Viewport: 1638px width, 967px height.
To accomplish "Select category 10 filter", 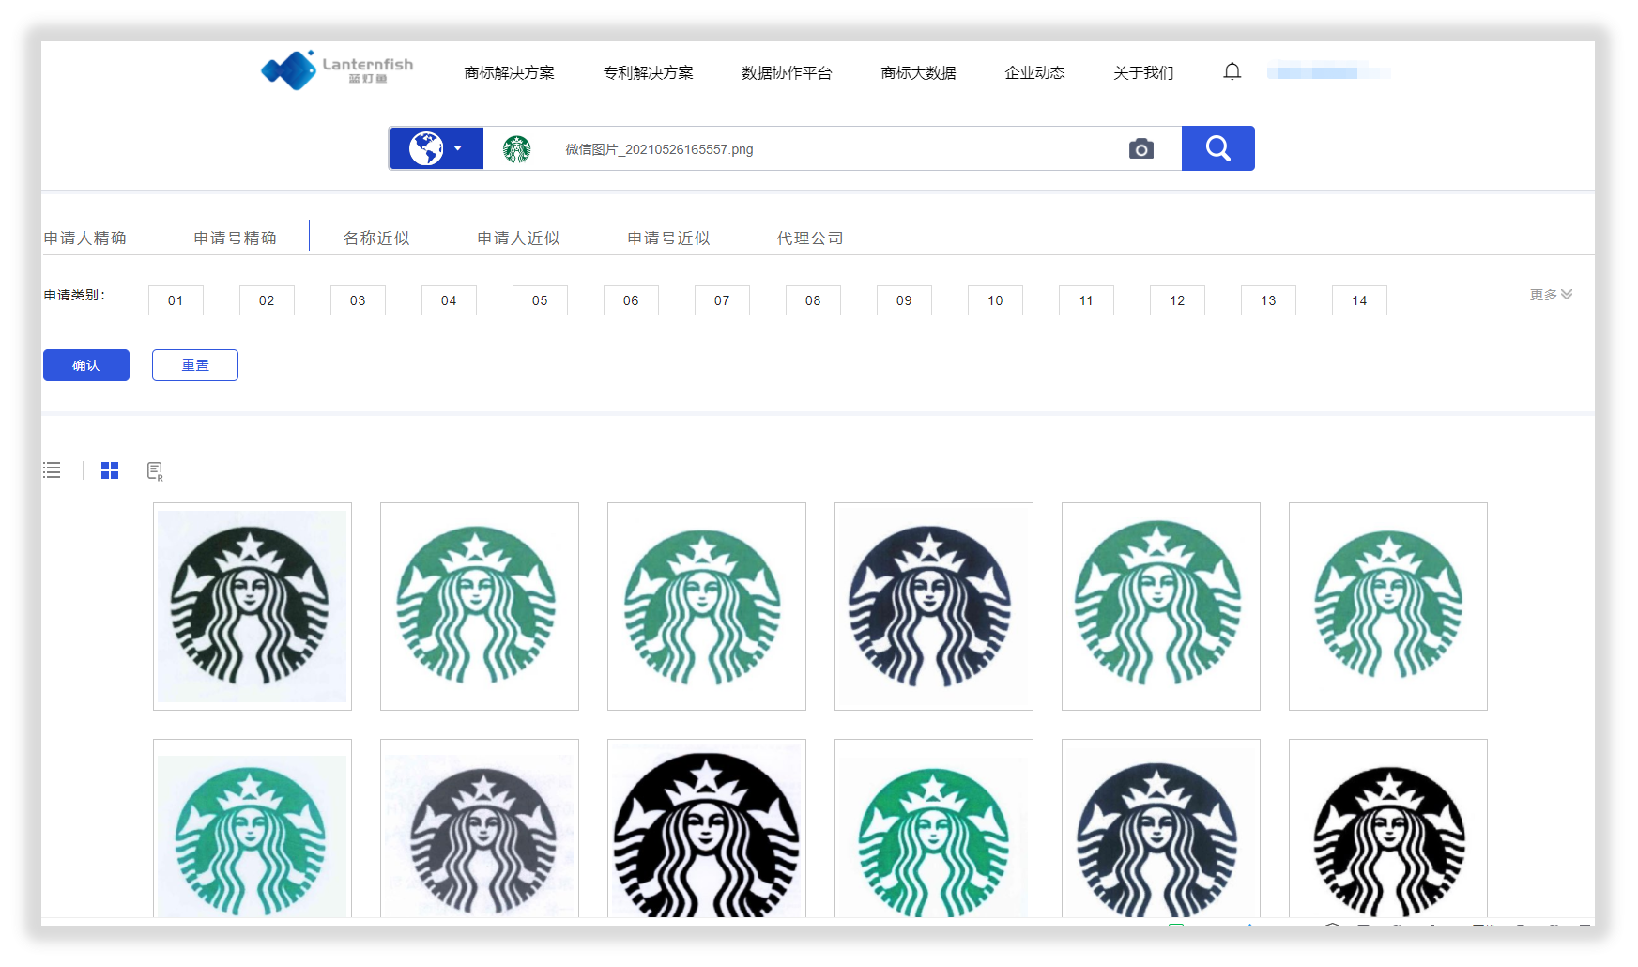I will click(x=995, y=300).
